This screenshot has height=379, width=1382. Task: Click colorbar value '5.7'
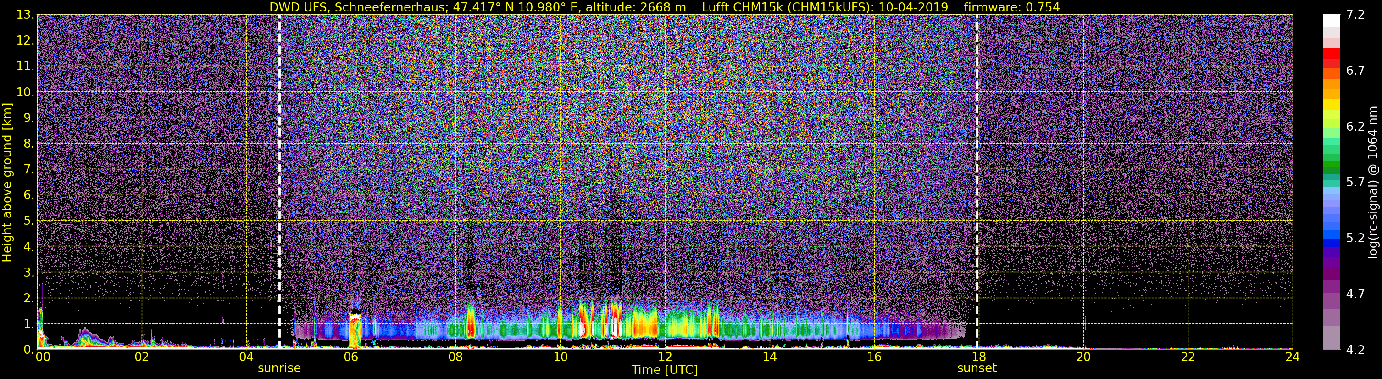click(x=1355, y=183)
